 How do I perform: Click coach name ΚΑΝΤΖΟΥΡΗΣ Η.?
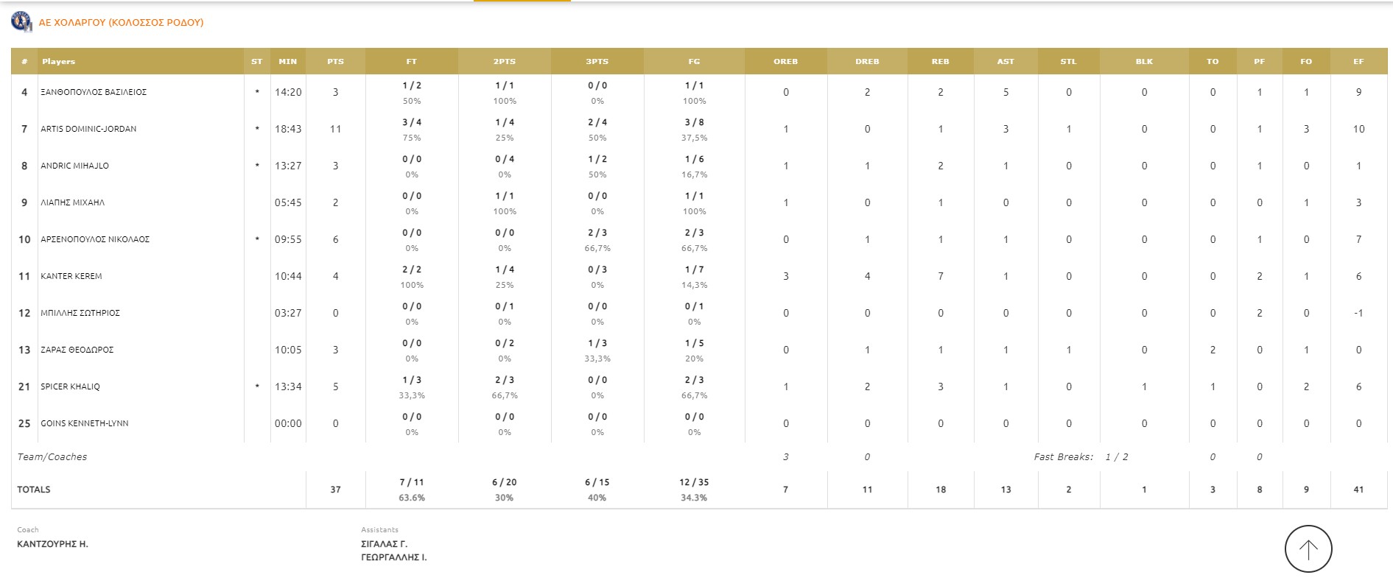click(52, 544)
